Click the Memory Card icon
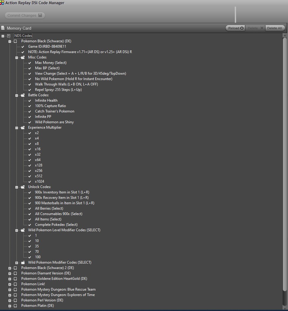This screenshot has height=311, width=288. pos(3,28)
